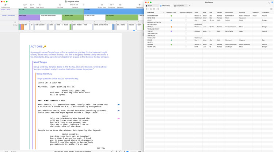
Task: Click the Split view icon
Action: (x=25, y=5)
